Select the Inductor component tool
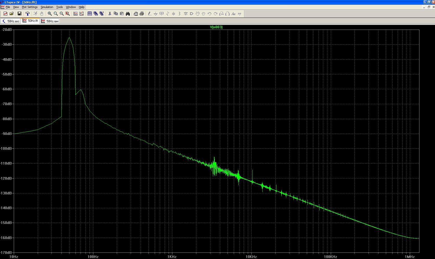This screenshot has height=259, width=435. (x=179, y=14)
